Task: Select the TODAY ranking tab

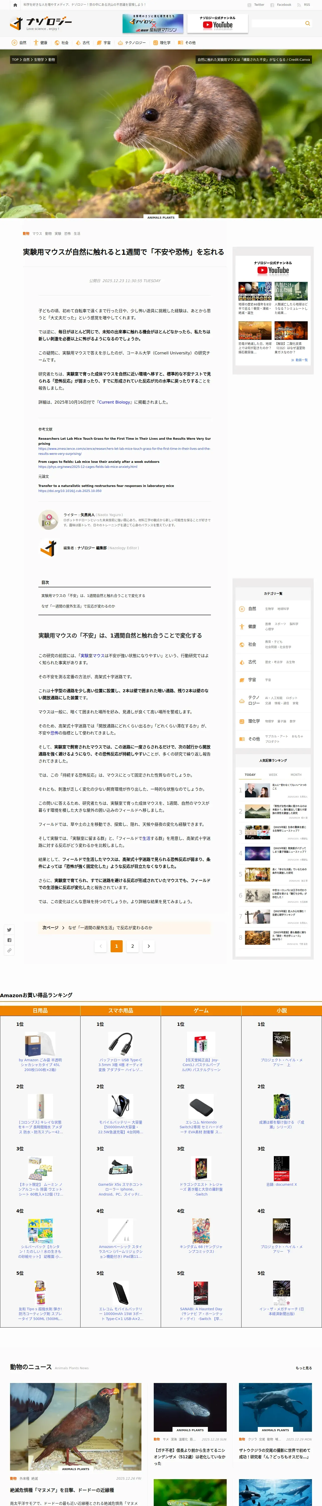Action: pos(250,775)
